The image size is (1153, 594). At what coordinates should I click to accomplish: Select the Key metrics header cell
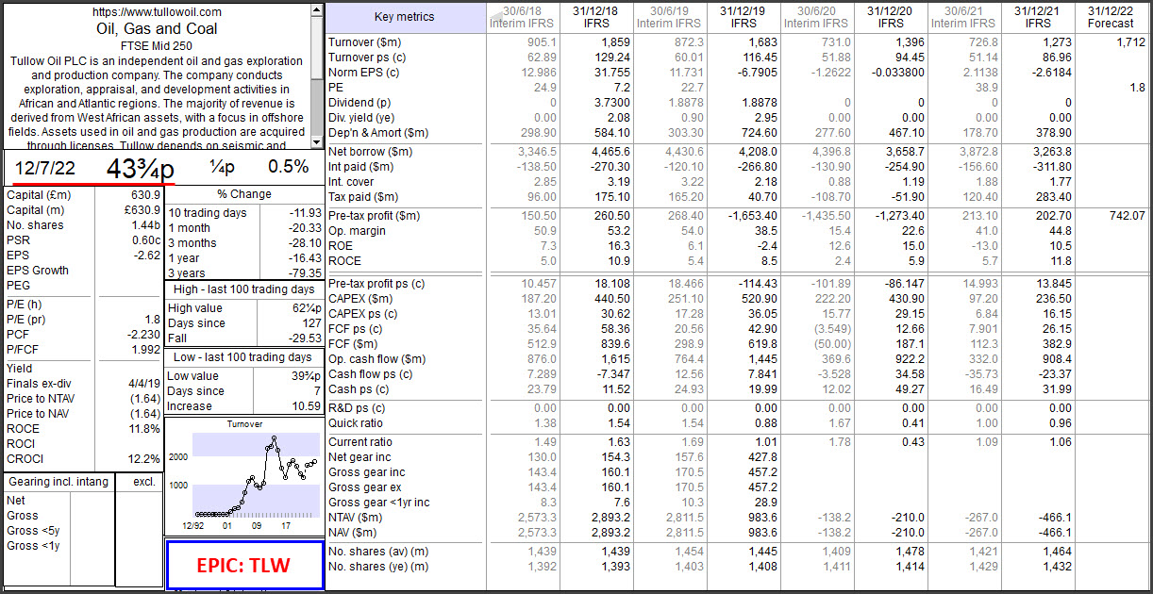tap(403, 17)
